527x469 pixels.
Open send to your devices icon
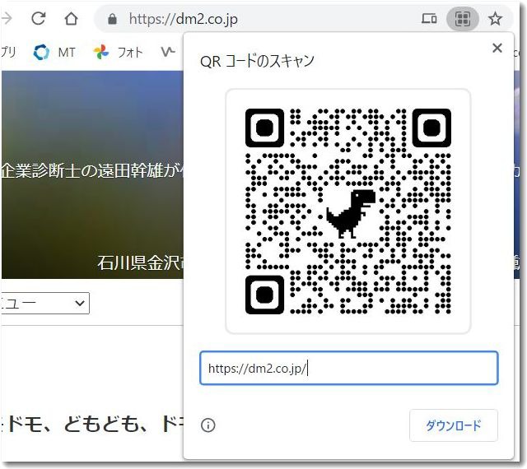429,18
